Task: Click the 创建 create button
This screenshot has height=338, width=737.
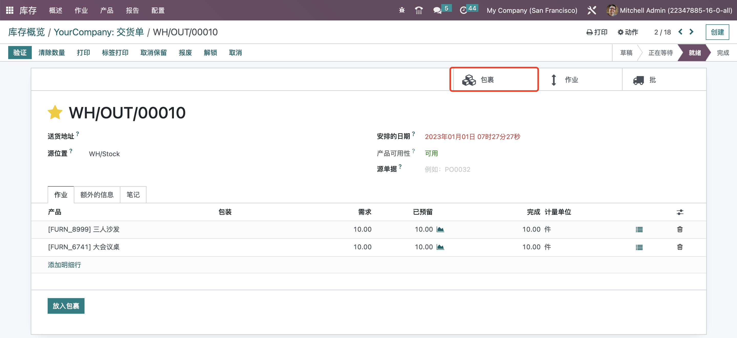Action: click(x=717, y=32)
